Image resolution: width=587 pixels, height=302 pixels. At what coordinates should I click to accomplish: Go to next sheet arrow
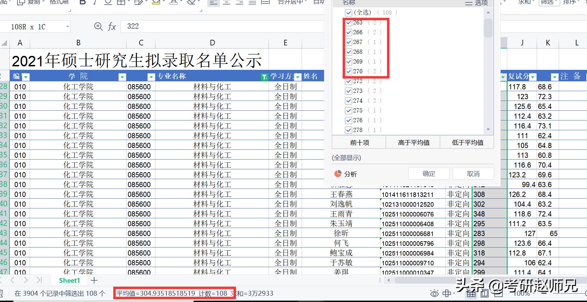tap(26, 280)
